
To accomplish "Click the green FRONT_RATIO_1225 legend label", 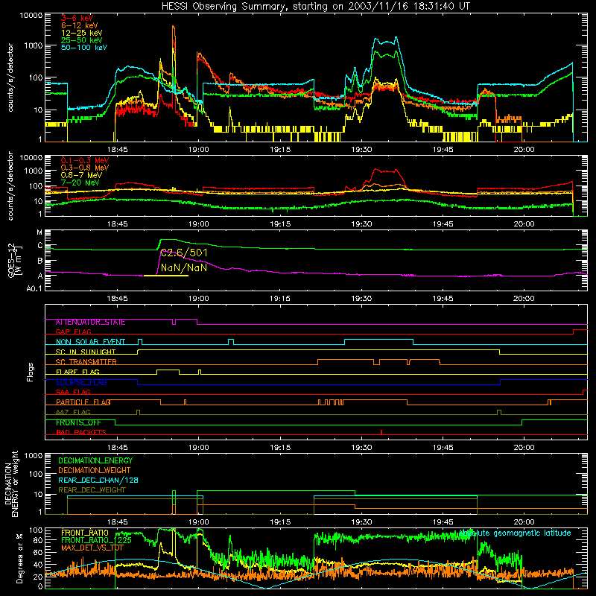I will [x=96, y=540].
